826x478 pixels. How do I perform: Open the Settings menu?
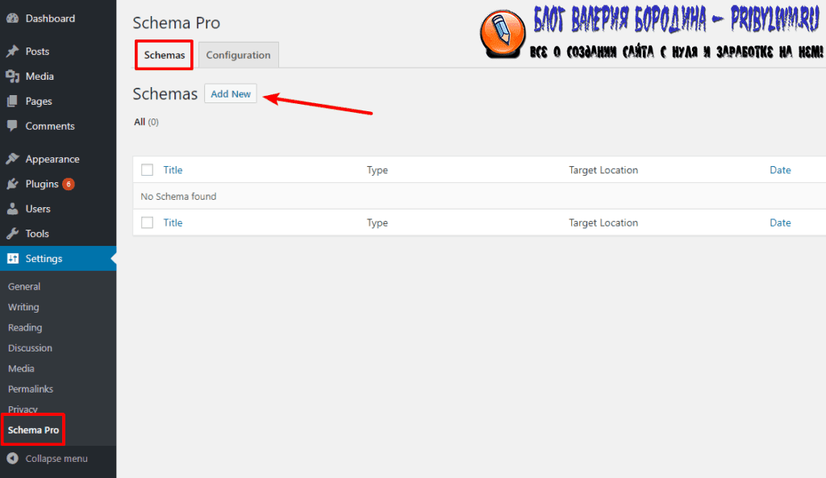tap(44, 259)
